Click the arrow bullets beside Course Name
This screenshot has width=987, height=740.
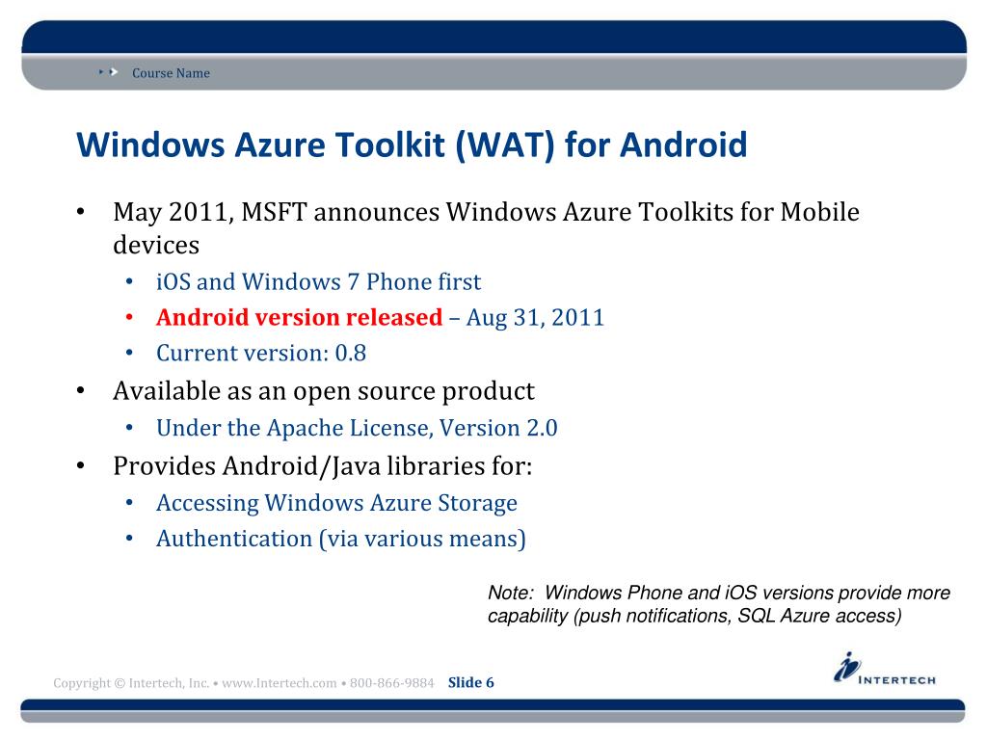tap(108, 72)
